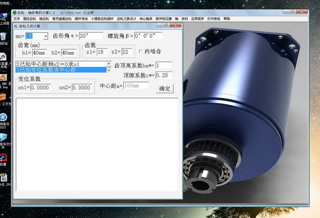
Task: Open the 锥齿轮 menu
Action: pos(44,19)
